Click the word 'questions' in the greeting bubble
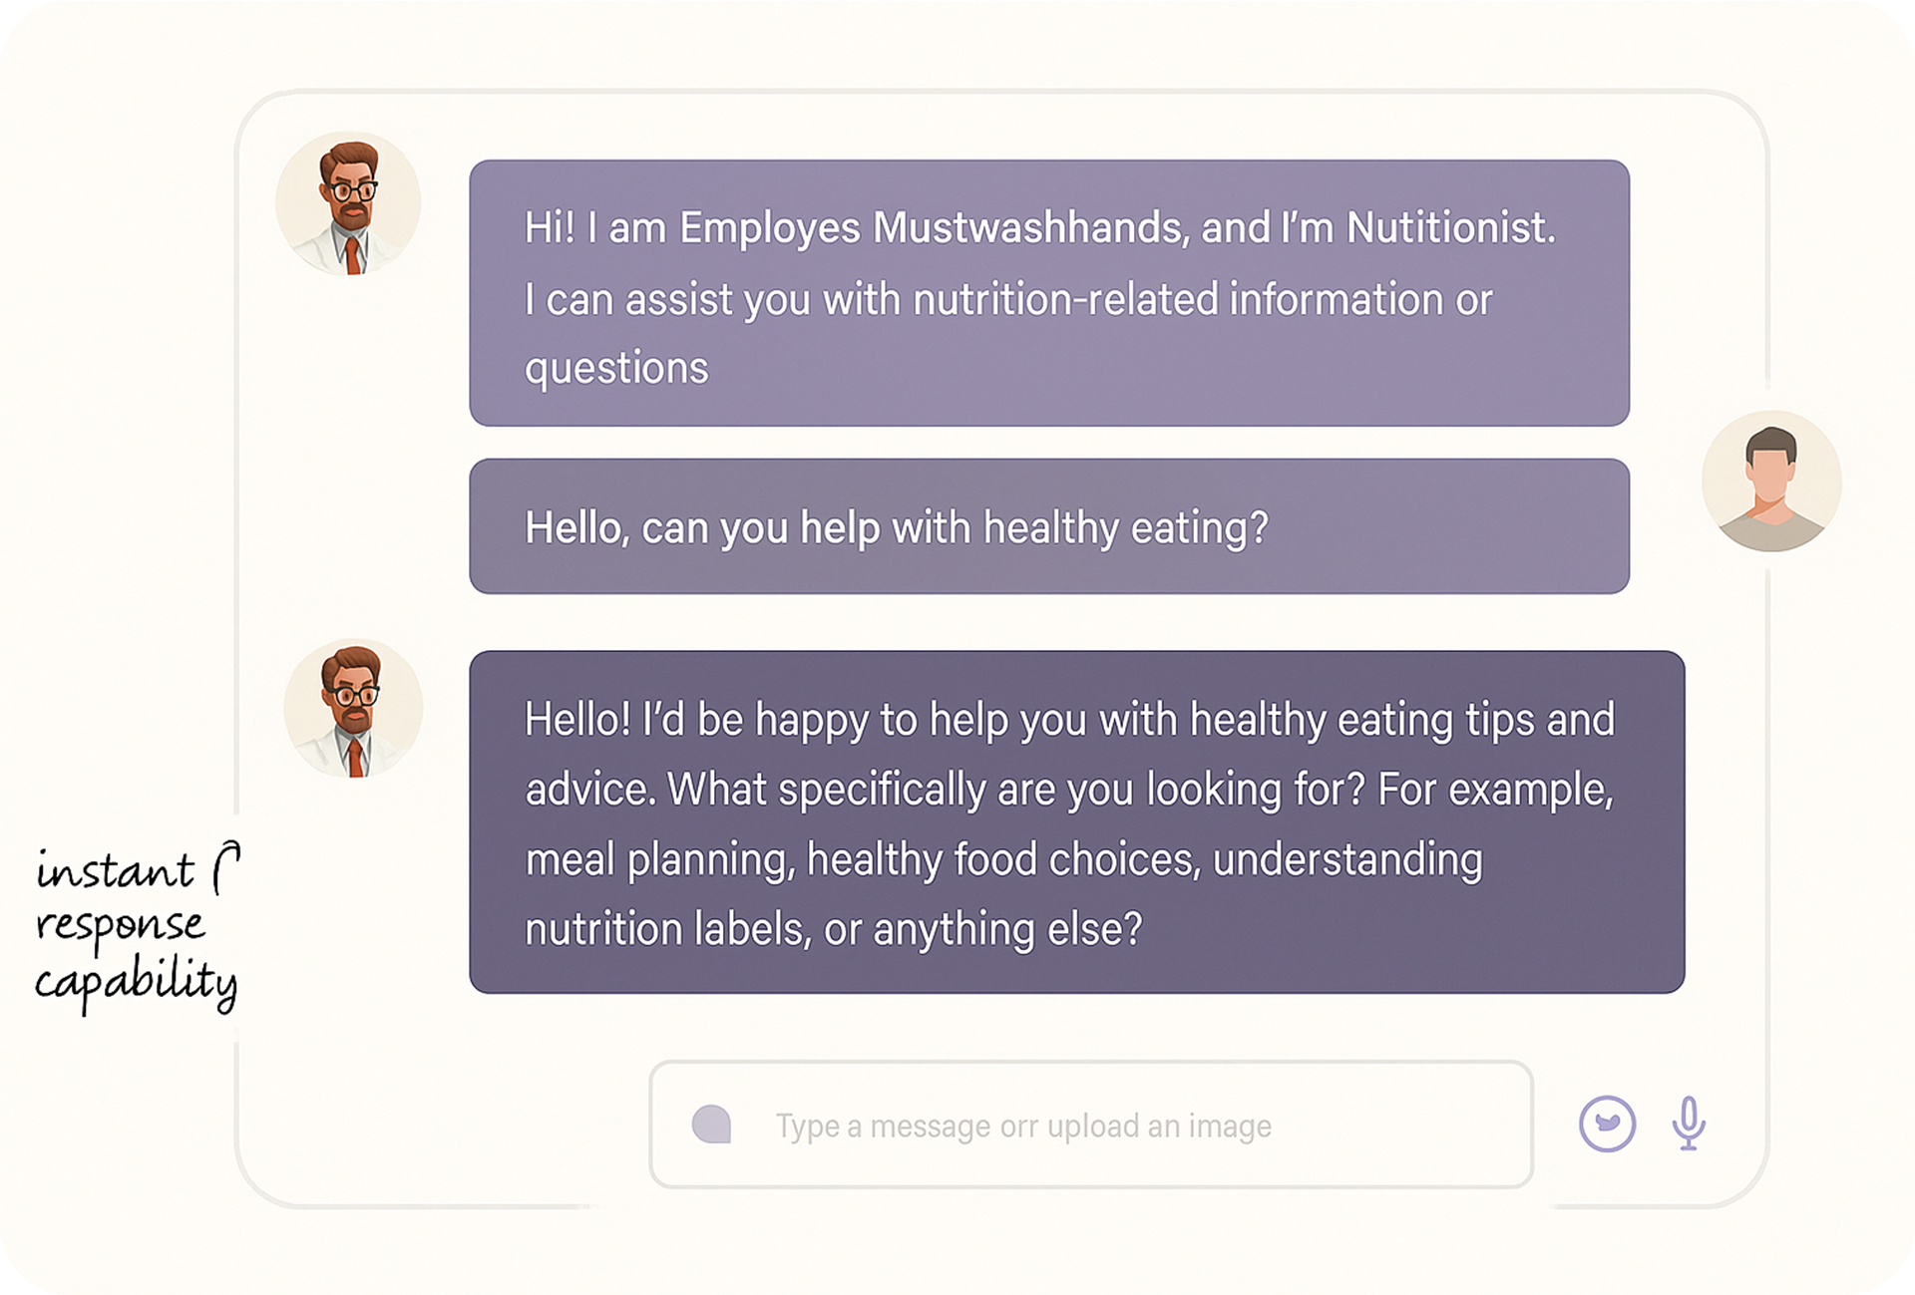Image resolution: width=1915 pixels, height=1295 pixels. click(x=616, y=368)
